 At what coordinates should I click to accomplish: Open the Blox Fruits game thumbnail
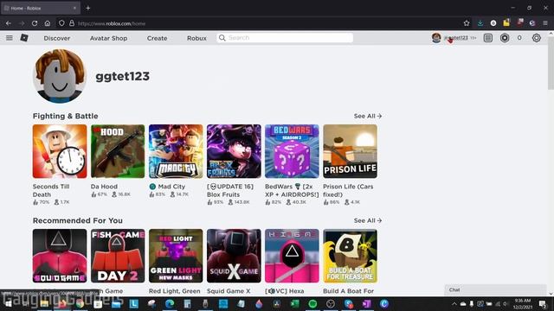point(234,151)
